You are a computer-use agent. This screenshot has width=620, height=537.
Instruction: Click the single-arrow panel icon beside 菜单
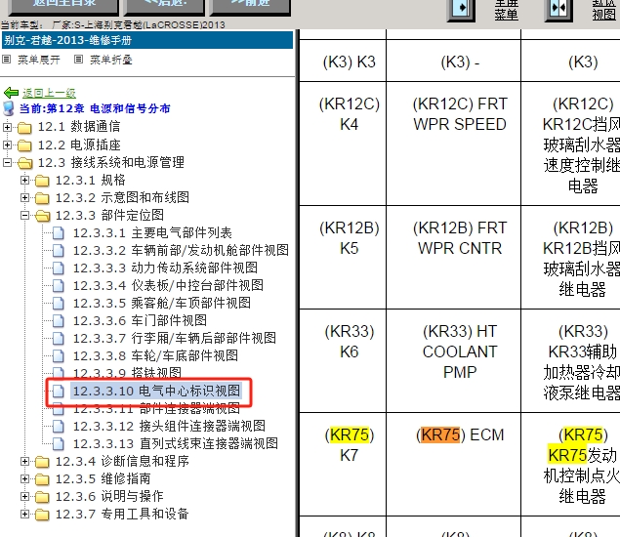point(461,8)
